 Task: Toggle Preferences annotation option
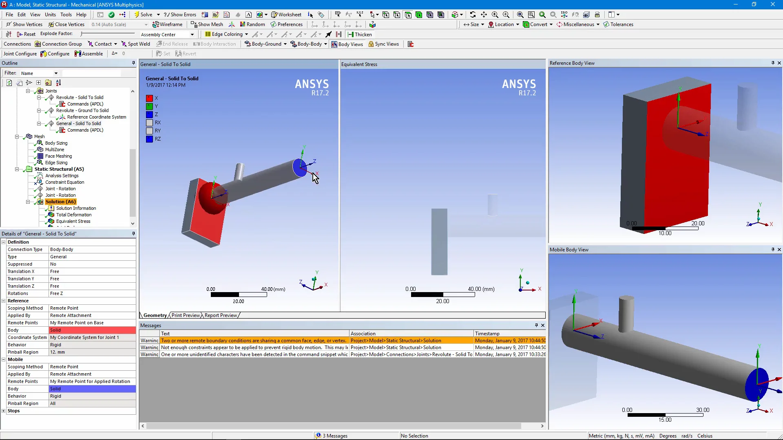click(286, 24)
